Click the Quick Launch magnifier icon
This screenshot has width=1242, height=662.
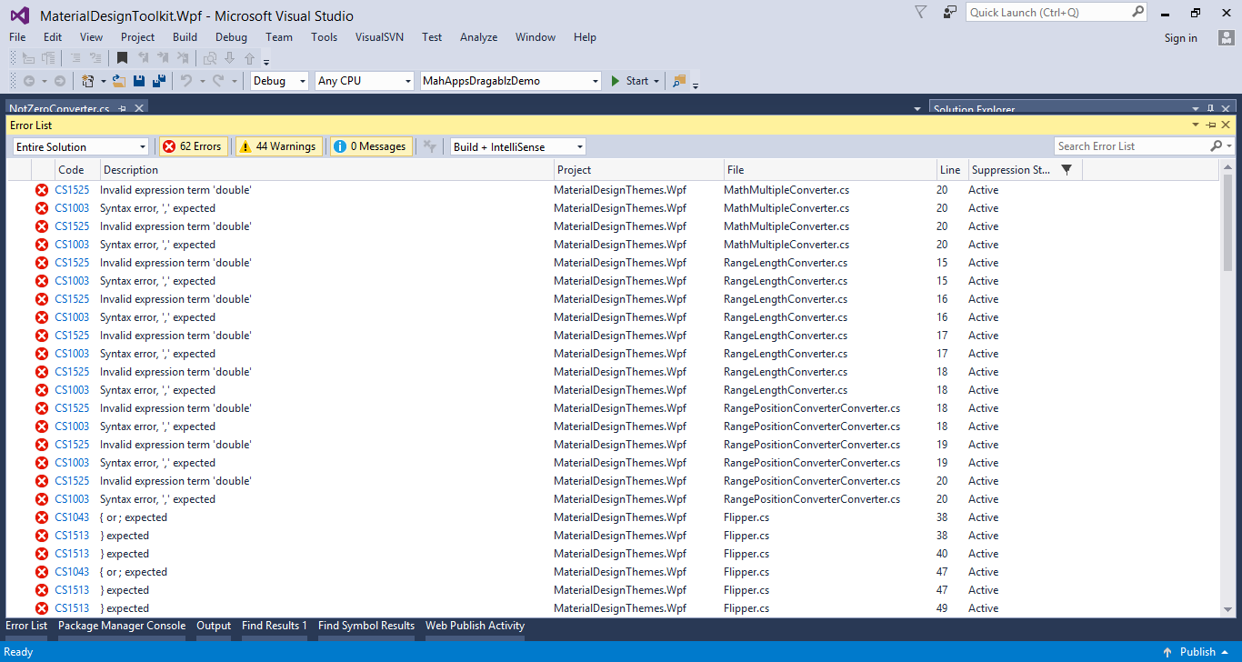pyautogui.click(x=1138, y=12)
